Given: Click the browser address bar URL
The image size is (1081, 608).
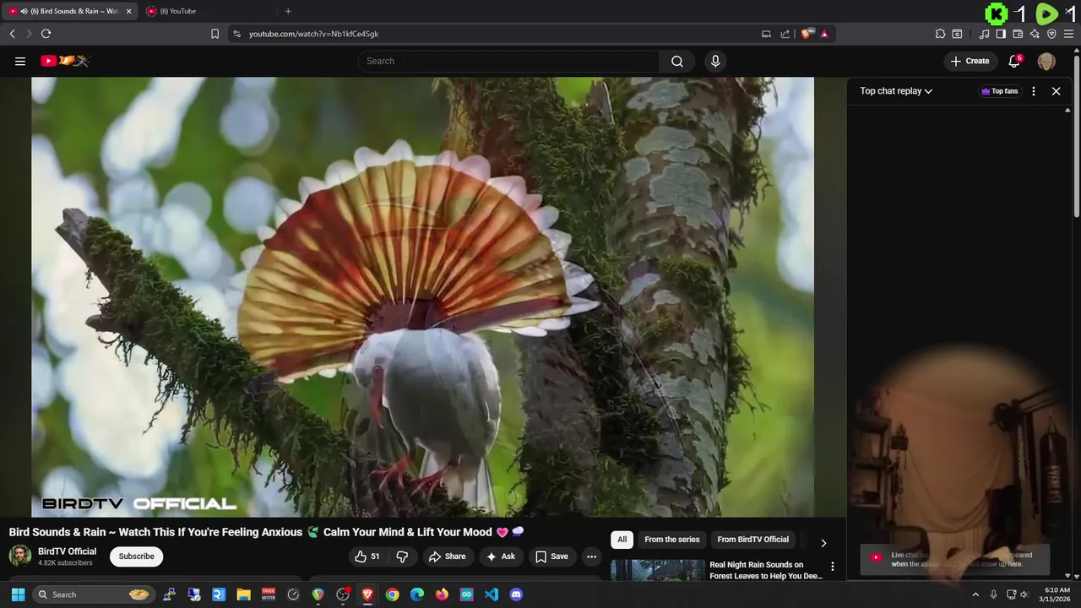Looking at the screenshot, I should tap(313, 34).
